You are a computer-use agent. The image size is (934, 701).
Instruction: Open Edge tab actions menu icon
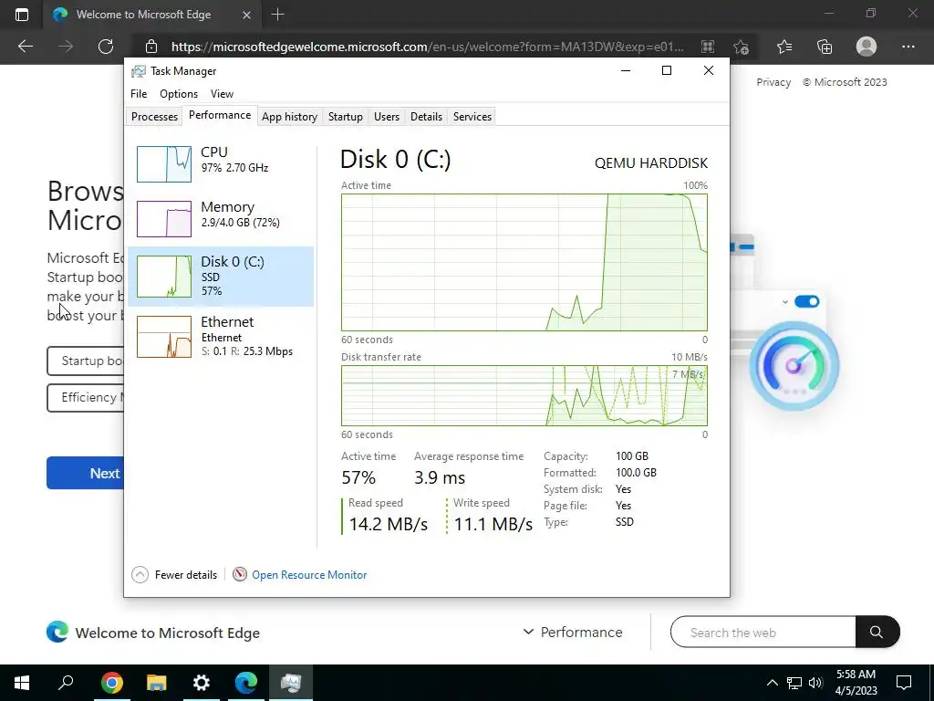[22, 15]
